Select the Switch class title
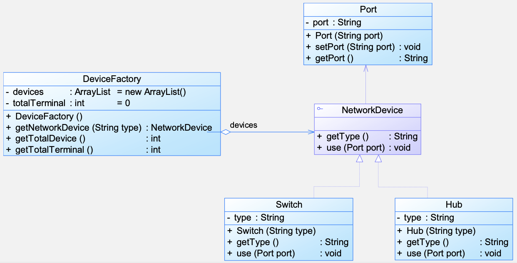Image resolution: width=517 pixels, height=263 pixels. point(289,205)
